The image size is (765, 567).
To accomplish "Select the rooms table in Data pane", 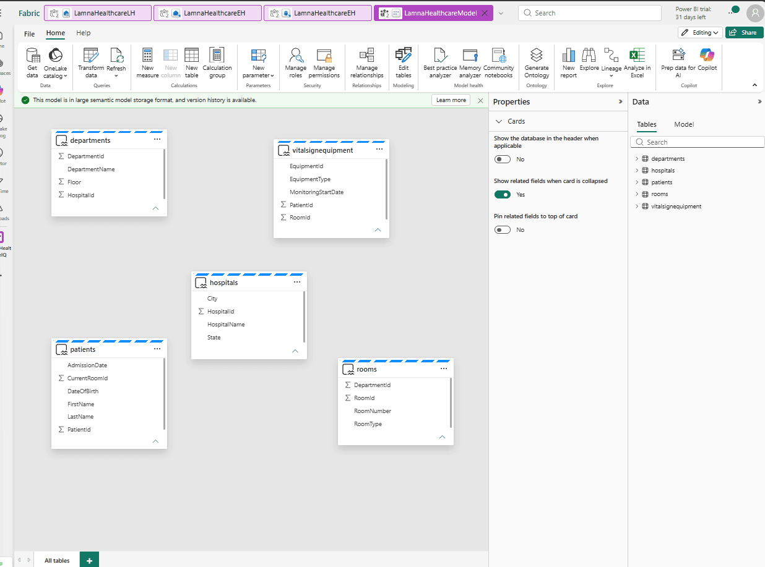I will coord(660,194).
